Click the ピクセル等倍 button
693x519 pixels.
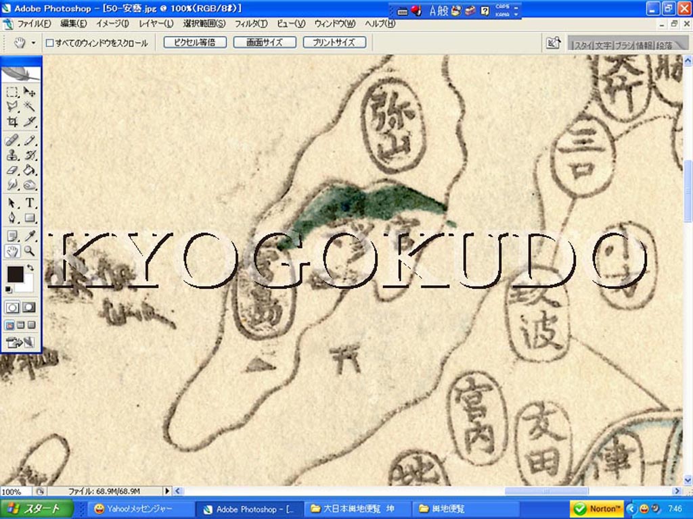[x=195, y=43]
